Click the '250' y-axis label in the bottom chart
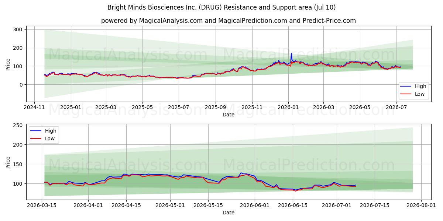The height and width of the screenshot is (221, 443). pos(18,126)
